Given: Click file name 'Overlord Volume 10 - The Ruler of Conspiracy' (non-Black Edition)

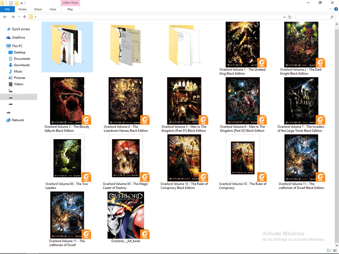Looking at the screenshot, I should (x=243, y=186).
